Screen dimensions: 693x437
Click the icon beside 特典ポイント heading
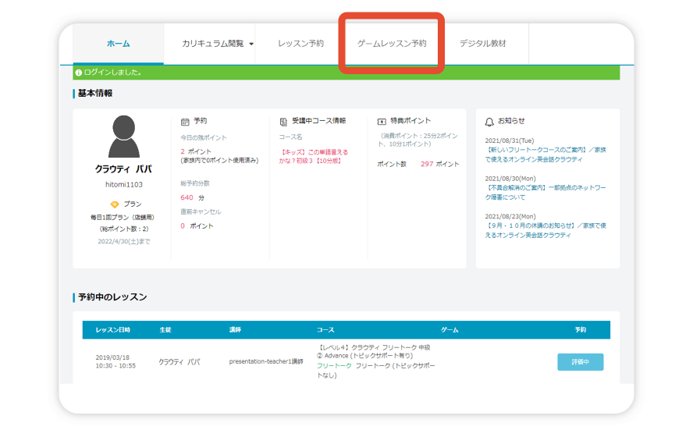click(382, 122)
